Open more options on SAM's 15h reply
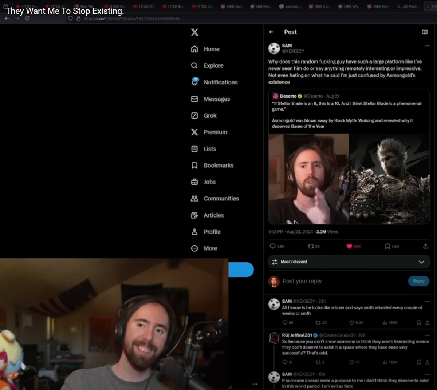 427,374
